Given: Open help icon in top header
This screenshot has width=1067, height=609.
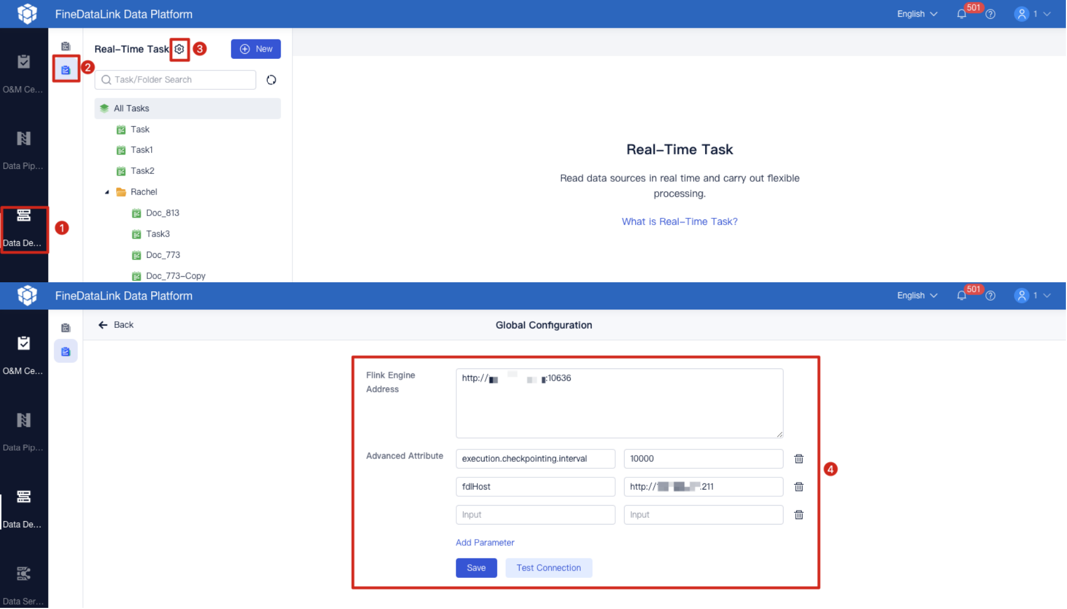Looking at the screenshot, I should (990, 14).
